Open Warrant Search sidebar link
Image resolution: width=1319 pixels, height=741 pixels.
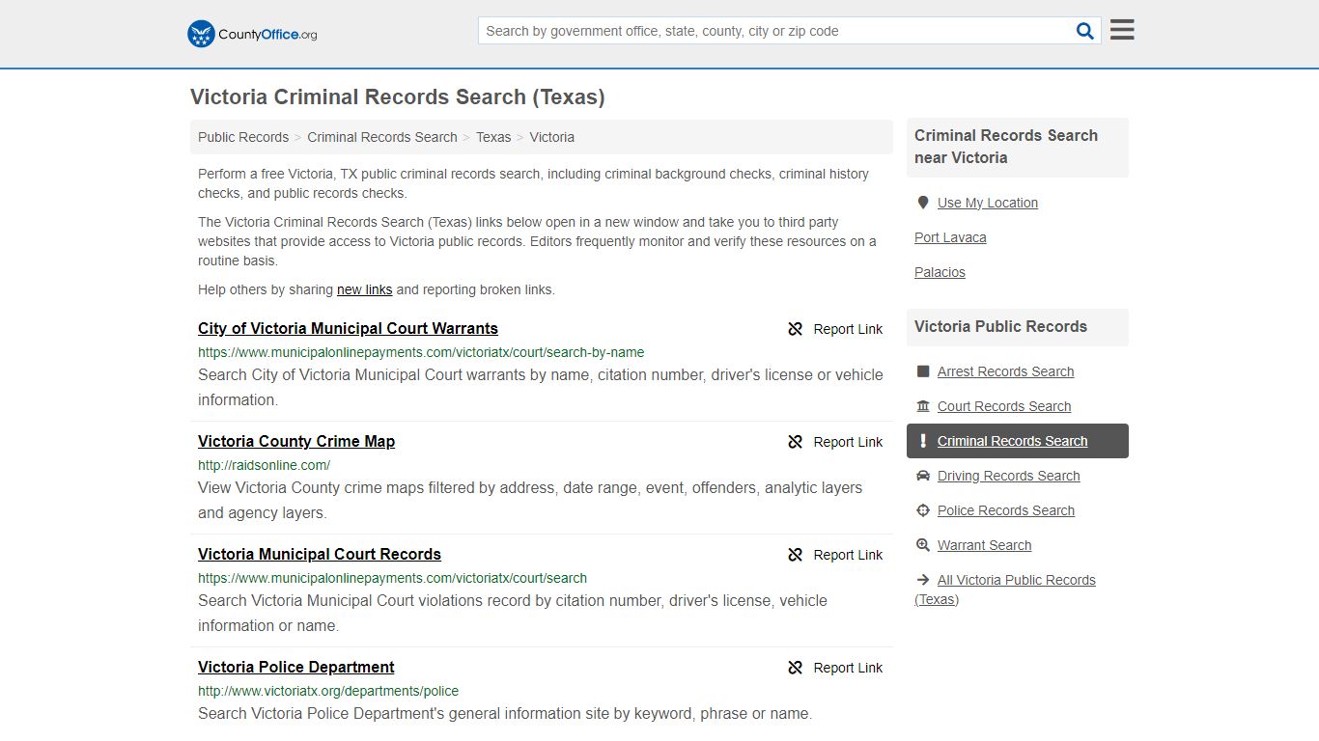pos(984,545)
